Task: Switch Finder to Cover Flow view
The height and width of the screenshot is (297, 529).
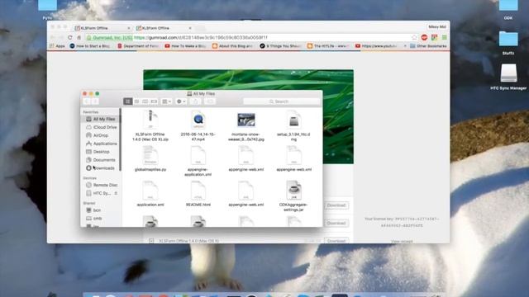Action: click(x=154, y=101)
